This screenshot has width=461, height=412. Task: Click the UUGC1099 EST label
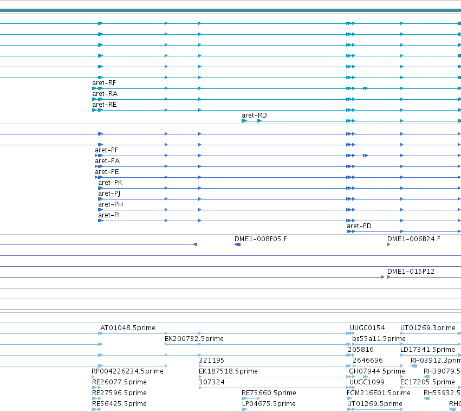(x=367, y=382)
